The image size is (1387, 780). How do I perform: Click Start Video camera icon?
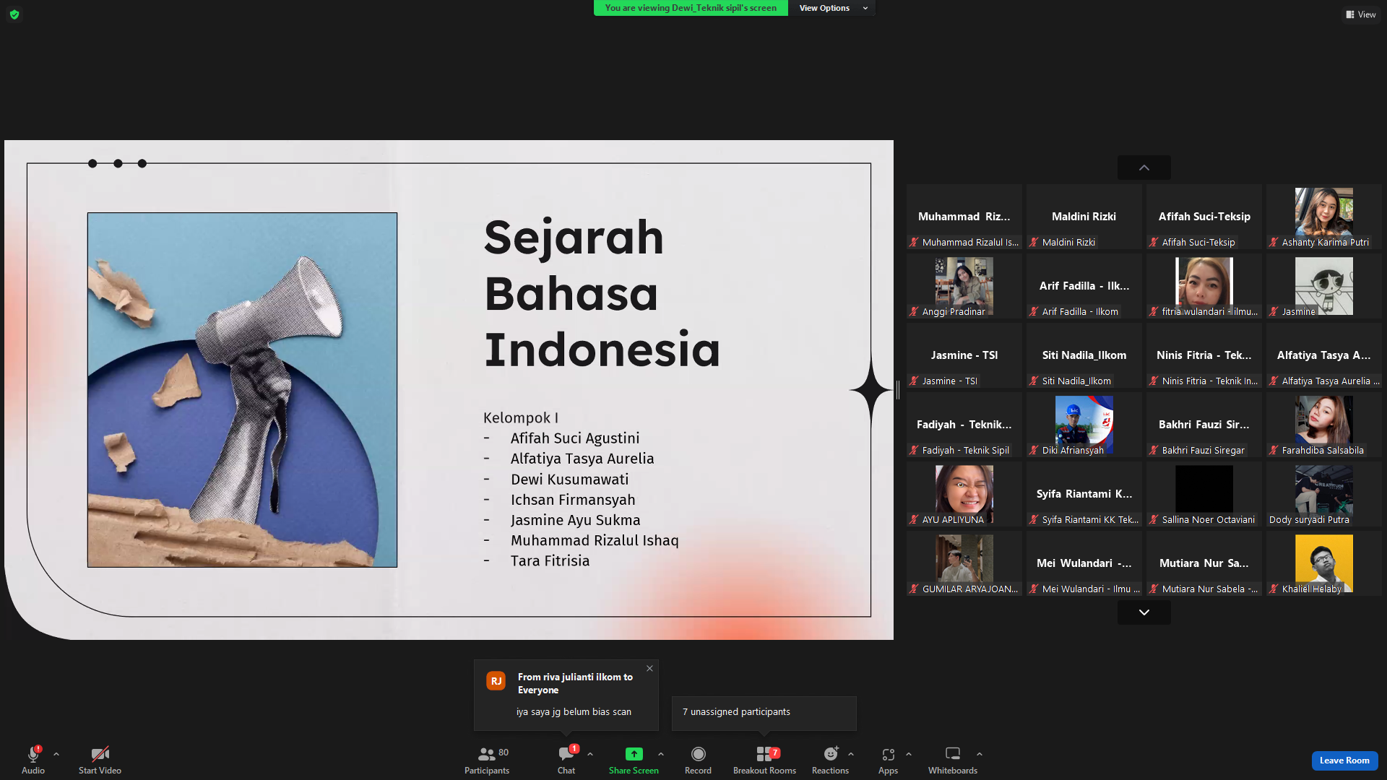[x=100, y=754]
